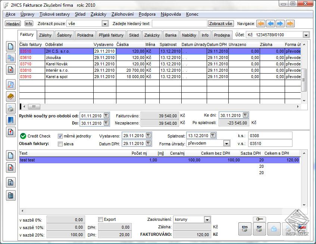Go to next record with blue right arrow
The width and height of the screenshot is (316, 244).
[280, 24]
